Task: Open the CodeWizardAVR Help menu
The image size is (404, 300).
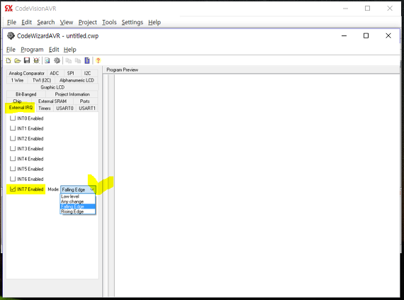Action: click(x=70, y=50)
